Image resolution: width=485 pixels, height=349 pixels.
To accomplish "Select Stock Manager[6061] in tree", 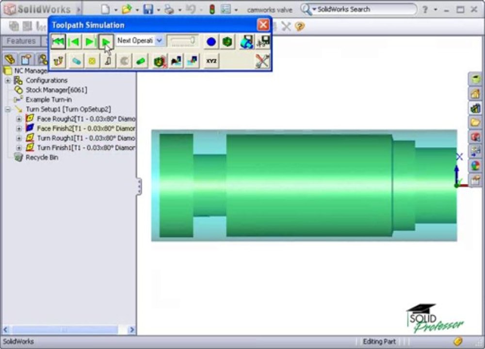I will pos(56,90).
